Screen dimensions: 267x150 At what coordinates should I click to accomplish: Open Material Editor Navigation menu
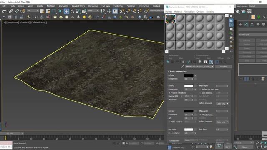tap(189, 12)
